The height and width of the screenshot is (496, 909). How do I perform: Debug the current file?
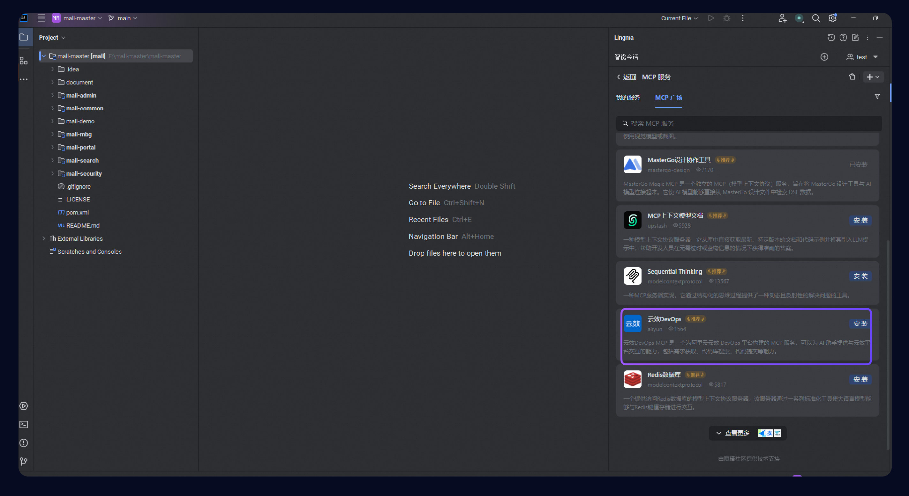(x=727, y=18)
